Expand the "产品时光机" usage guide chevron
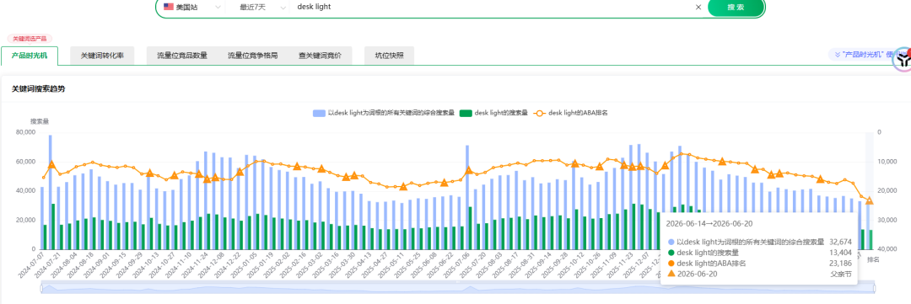911x304 pixels. pyautogui.click(x=838, y=54)
